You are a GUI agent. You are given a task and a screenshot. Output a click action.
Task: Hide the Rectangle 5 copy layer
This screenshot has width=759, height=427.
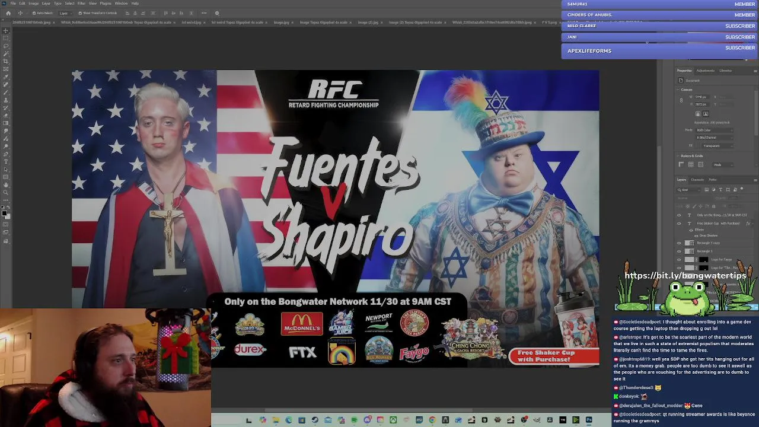click(679, 243)
